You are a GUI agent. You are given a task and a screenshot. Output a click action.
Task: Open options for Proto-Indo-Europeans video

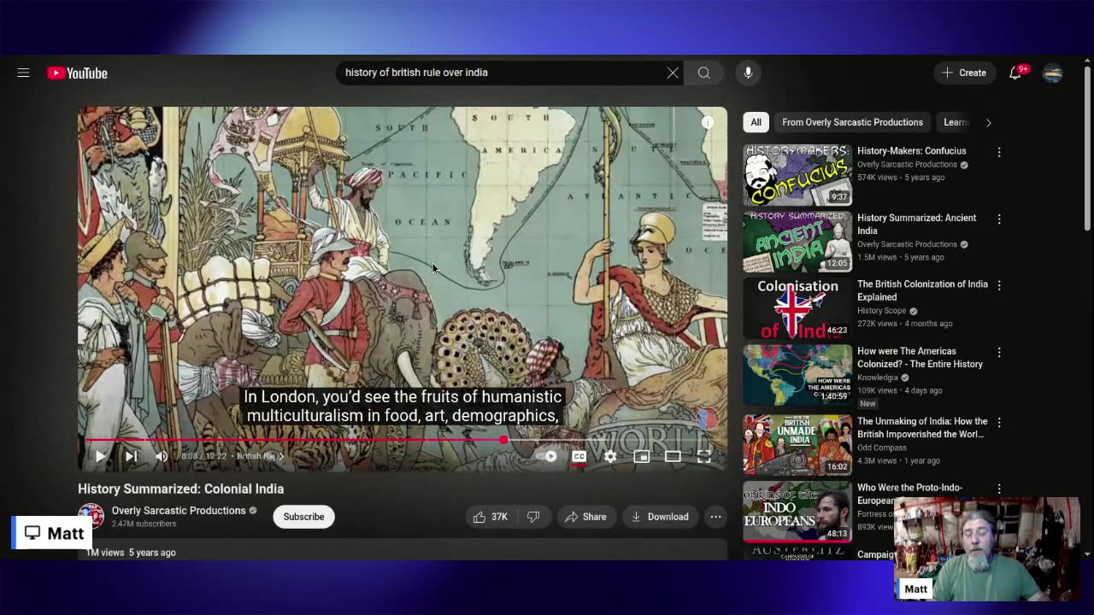[999, 489]
